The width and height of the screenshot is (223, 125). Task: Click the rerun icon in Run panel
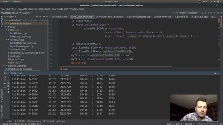pos(5,77)
